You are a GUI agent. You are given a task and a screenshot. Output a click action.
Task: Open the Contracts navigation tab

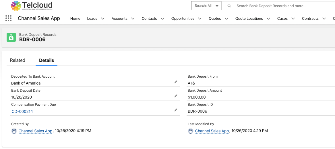(x=310, y=19)
